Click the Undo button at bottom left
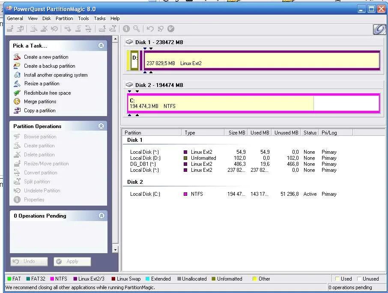The image size is (388, 293). tap(28, 261)
